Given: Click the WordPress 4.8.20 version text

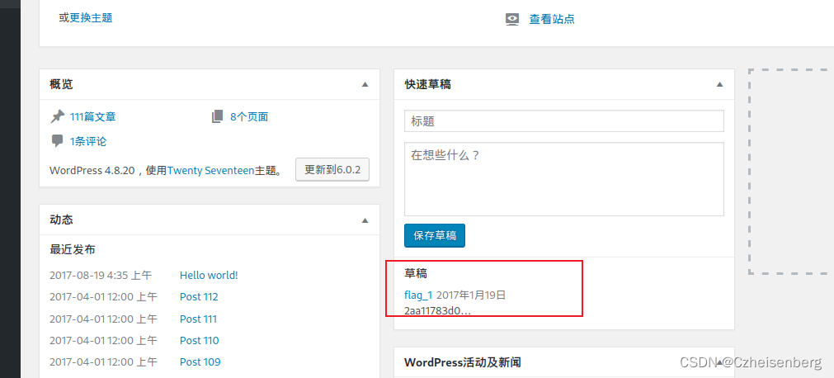Looking at the screenshot, I should [93, 170].
